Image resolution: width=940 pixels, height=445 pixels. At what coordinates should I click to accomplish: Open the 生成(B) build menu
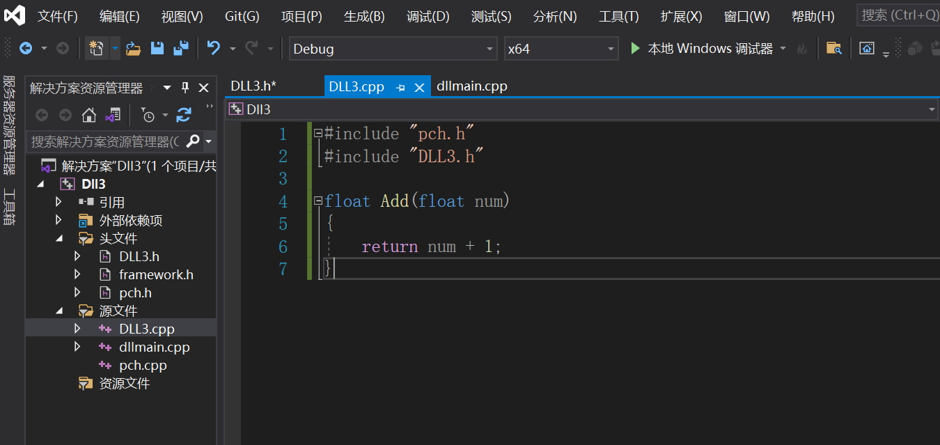(x=364, y=16)
